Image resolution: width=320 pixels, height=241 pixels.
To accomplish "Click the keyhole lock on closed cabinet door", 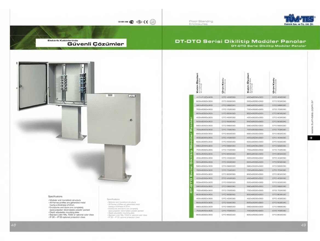I will 131,120.
